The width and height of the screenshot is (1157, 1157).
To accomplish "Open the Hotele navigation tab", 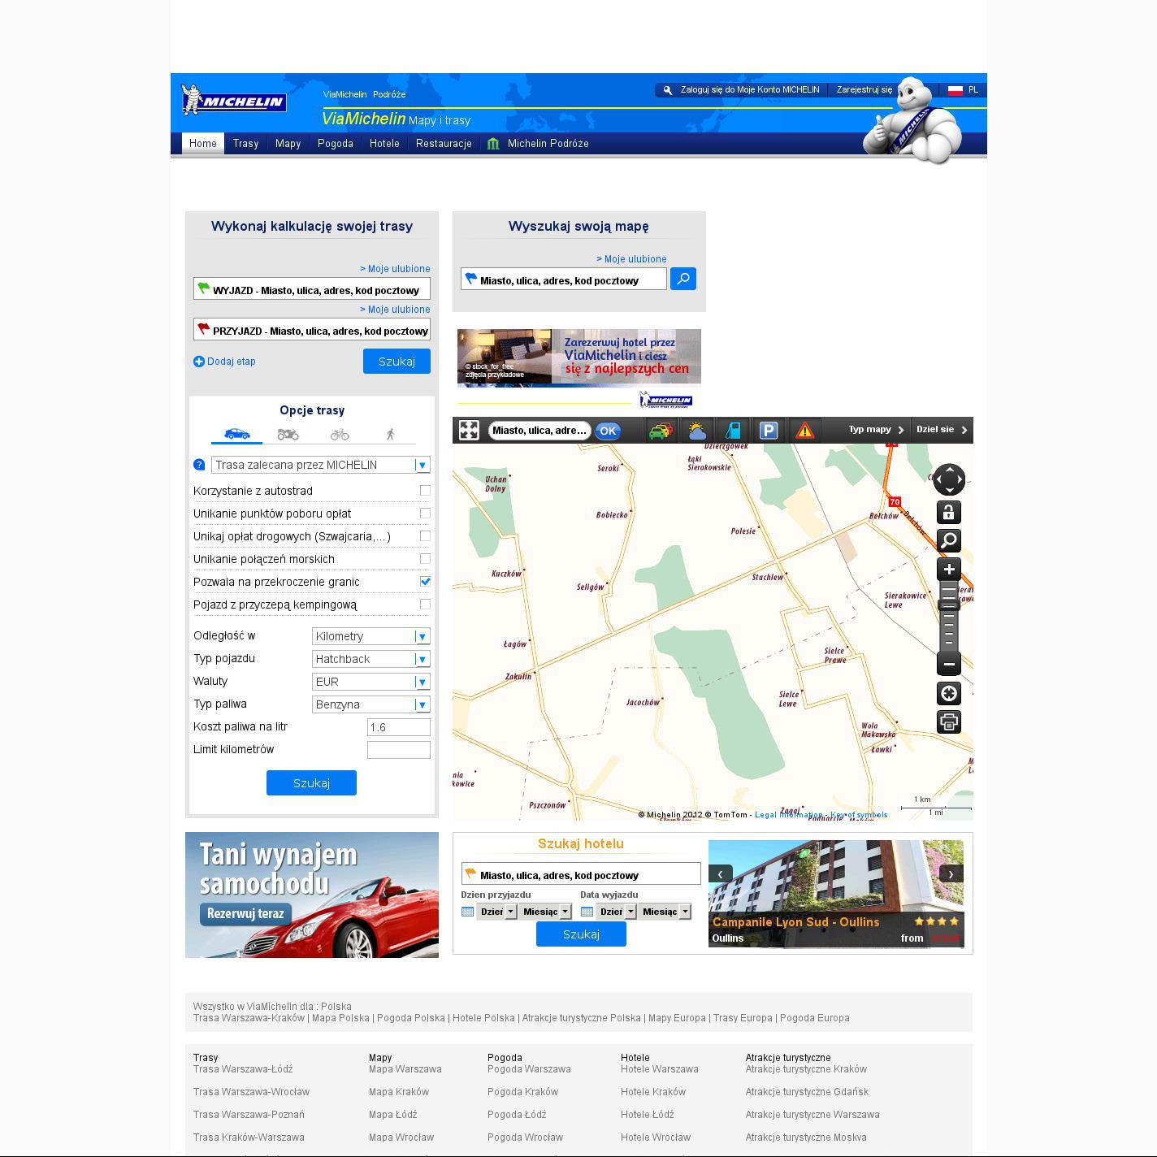I will click(x=384, y=144).
